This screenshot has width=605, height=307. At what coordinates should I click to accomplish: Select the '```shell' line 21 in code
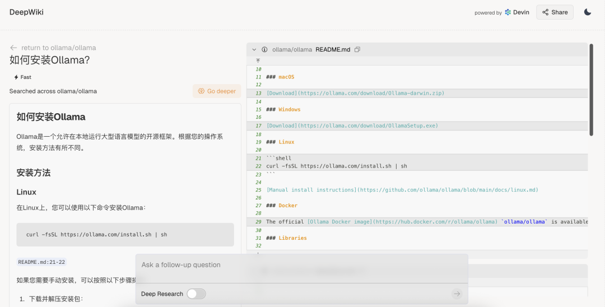tap(278, 158)
